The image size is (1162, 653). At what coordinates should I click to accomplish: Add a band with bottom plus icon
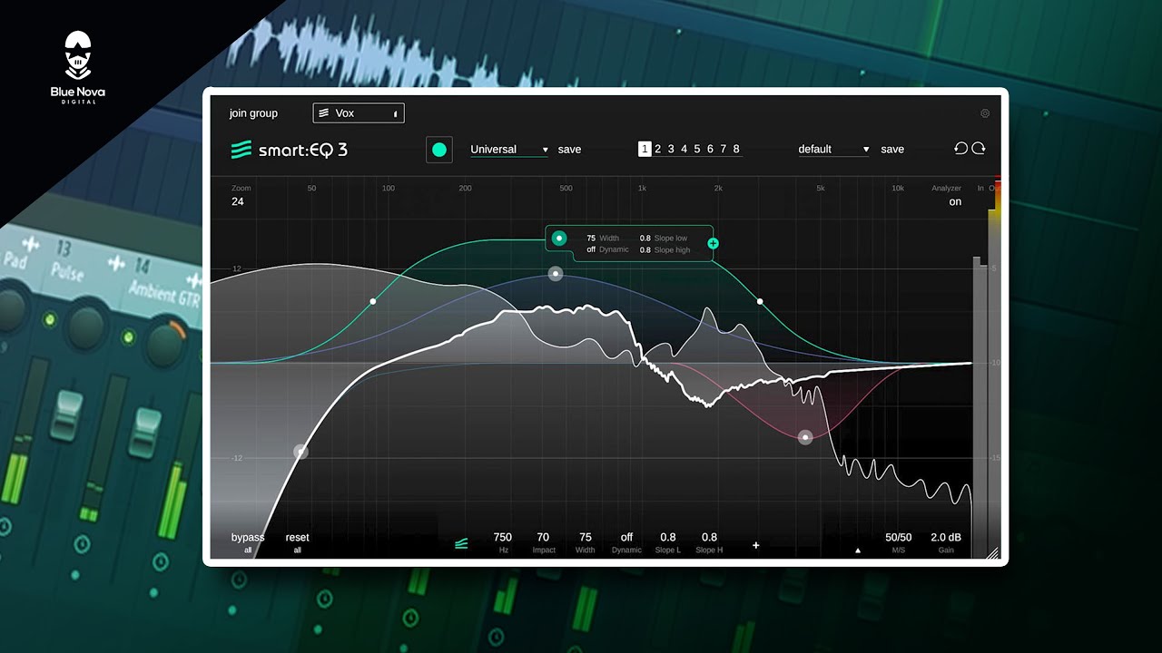[755, 545]
